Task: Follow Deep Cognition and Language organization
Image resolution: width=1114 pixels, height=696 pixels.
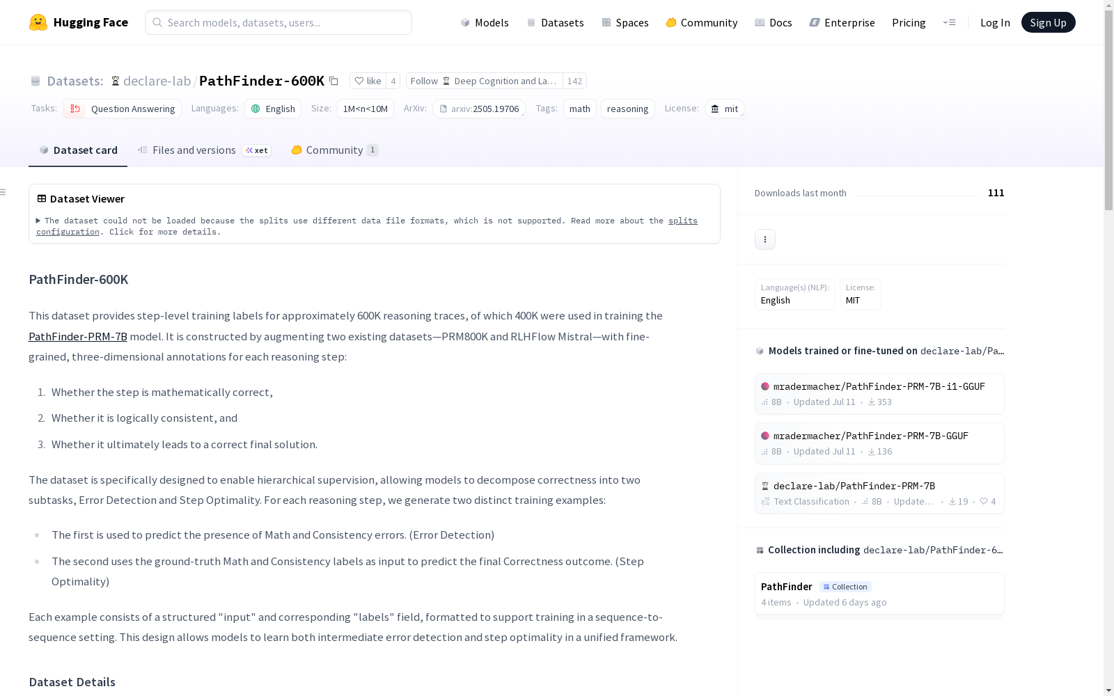Action: coord(484,81)
